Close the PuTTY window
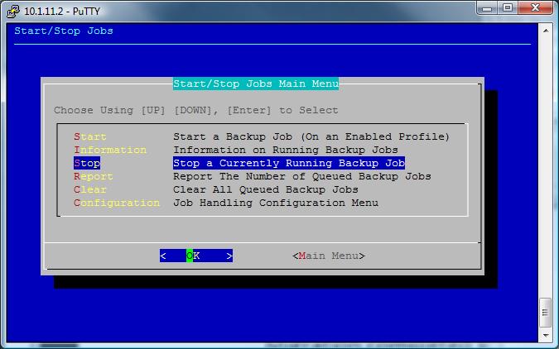 535,7
